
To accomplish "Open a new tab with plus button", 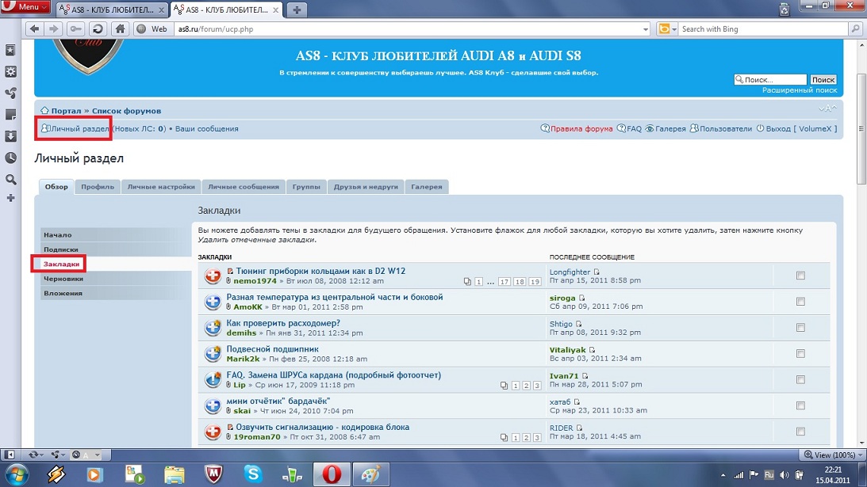I will [297, 9].
